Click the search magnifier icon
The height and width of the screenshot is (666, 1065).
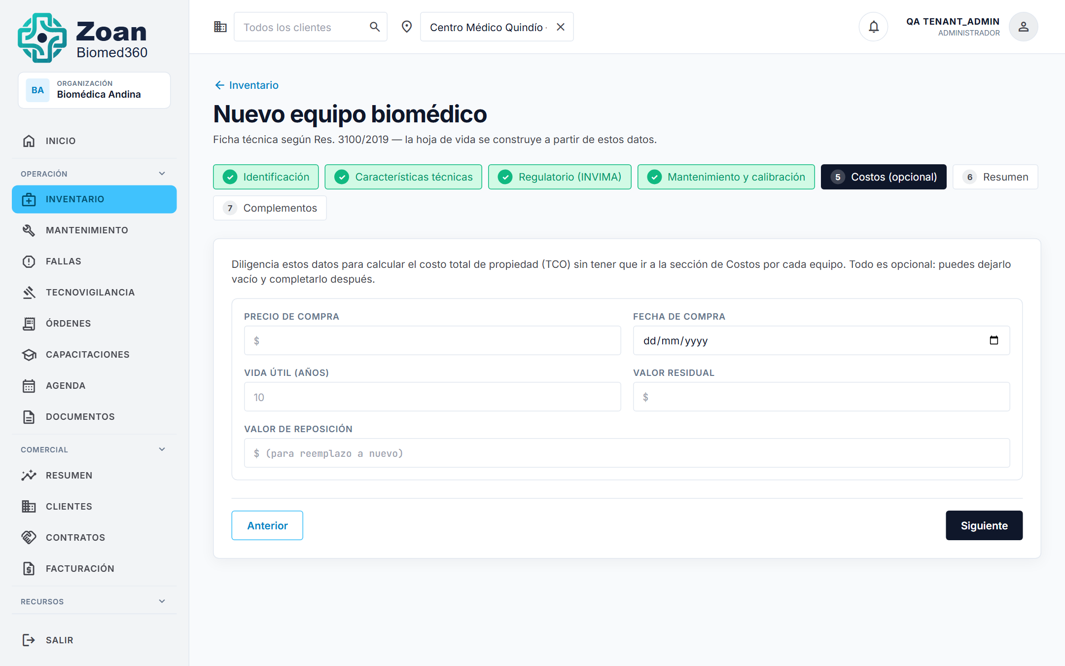pos(375,27)
